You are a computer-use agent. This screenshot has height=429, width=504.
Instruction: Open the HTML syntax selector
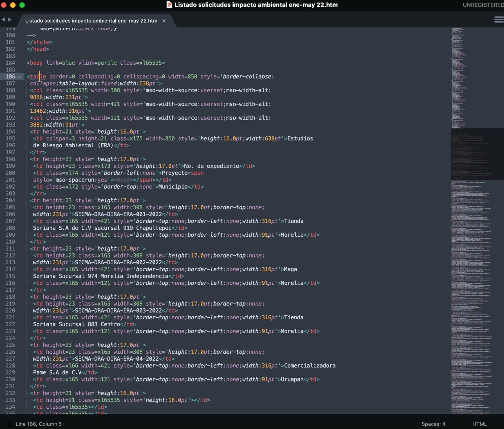point(479,424)
